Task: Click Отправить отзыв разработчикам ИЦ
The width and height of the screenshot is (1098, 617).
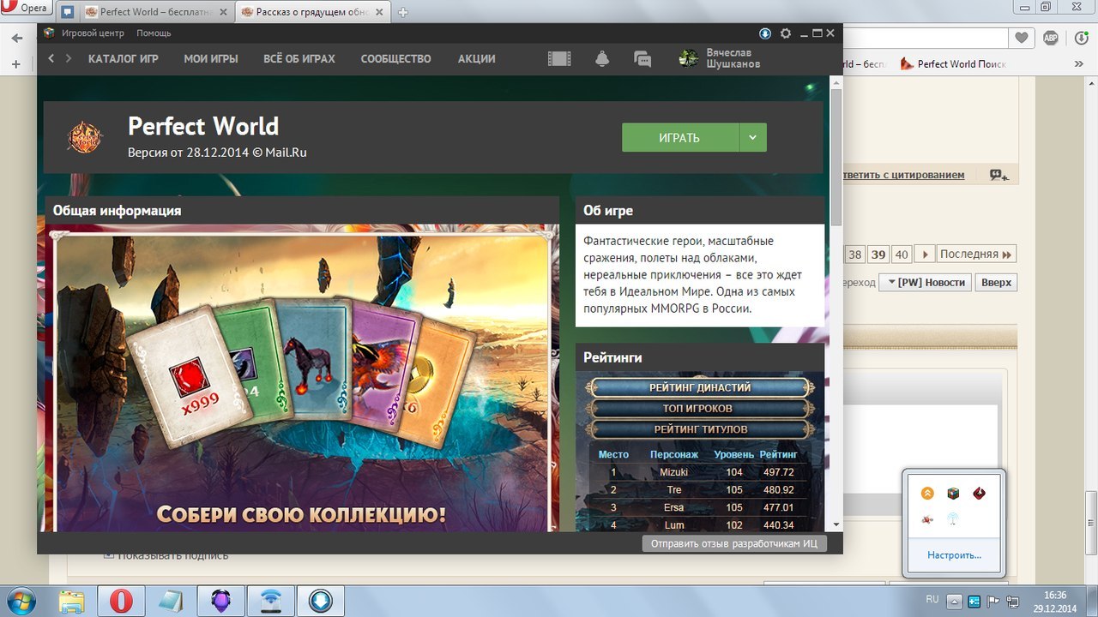Action: pyautogui.click(x=734, y=543)
